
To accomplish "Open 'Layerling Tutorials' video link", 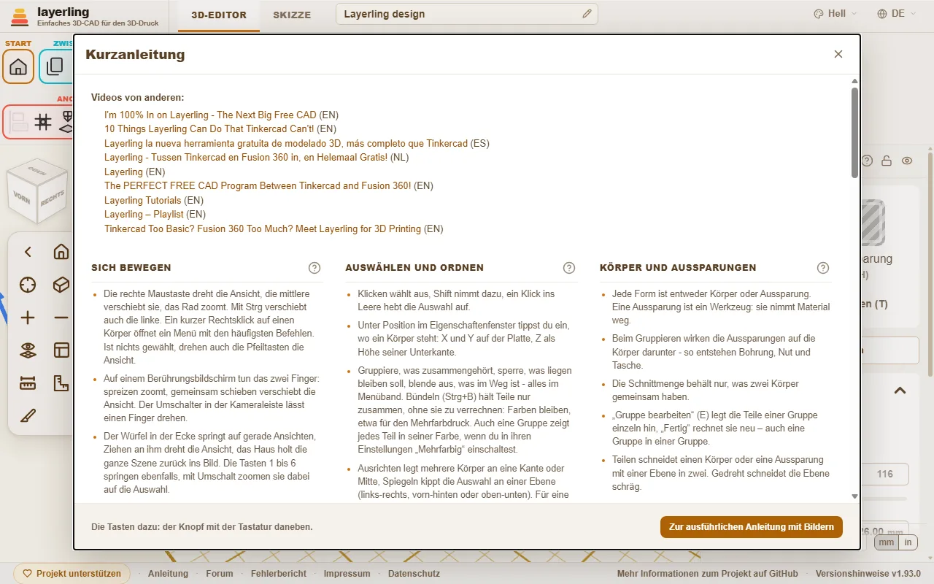I will 142,200.
